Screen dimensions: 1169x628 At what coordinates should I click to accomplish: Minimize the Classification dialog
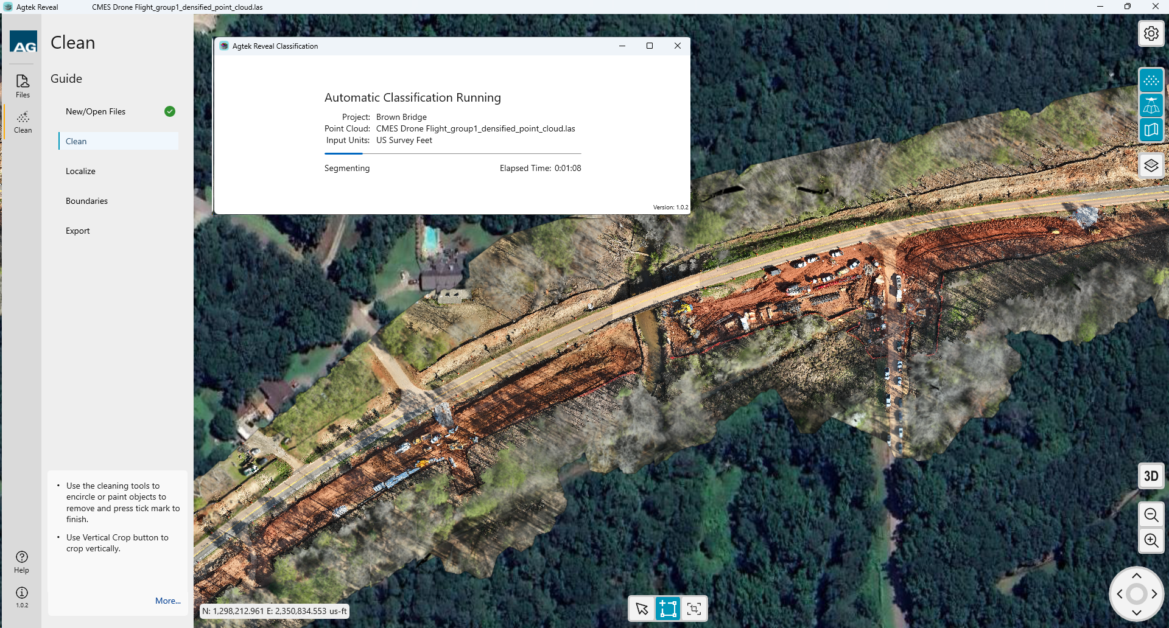click(x=622, y=46)
